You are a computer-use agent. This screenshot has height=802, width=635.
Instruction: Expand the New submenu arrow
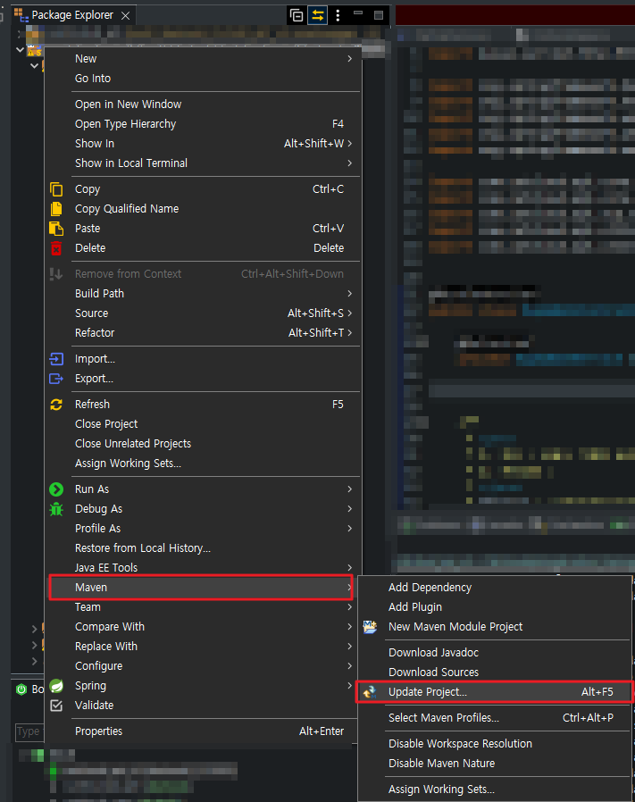[x=349, y=59]
